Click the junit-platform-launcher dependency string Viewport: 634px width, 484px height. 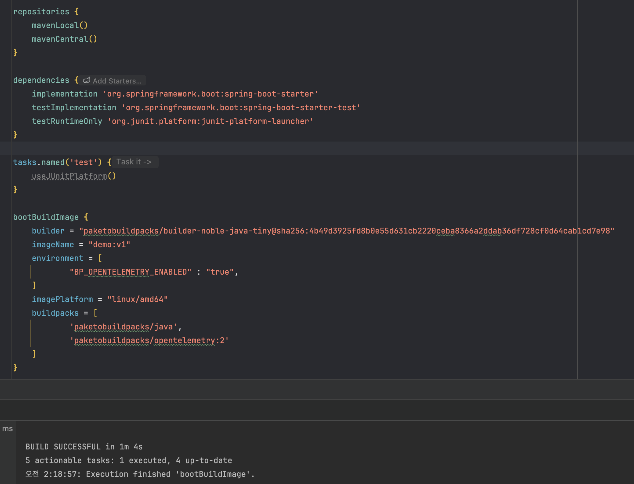pyautogui.click(x=210, y=121)
